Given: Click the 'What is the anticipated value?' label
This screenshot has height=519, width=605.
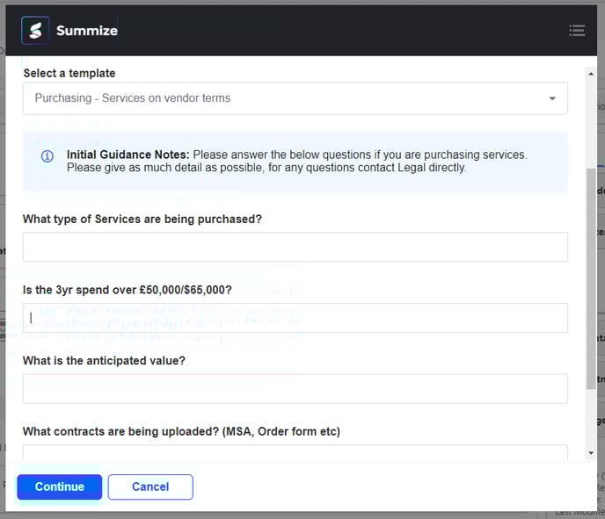Looking at the screenshot, I should tap(104, 360).
